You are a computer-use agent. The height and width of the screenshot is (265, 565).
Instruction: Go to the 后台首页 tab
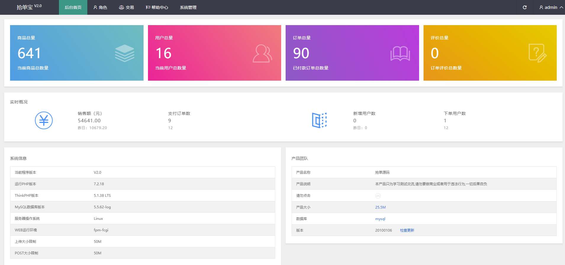pos(73,7)
